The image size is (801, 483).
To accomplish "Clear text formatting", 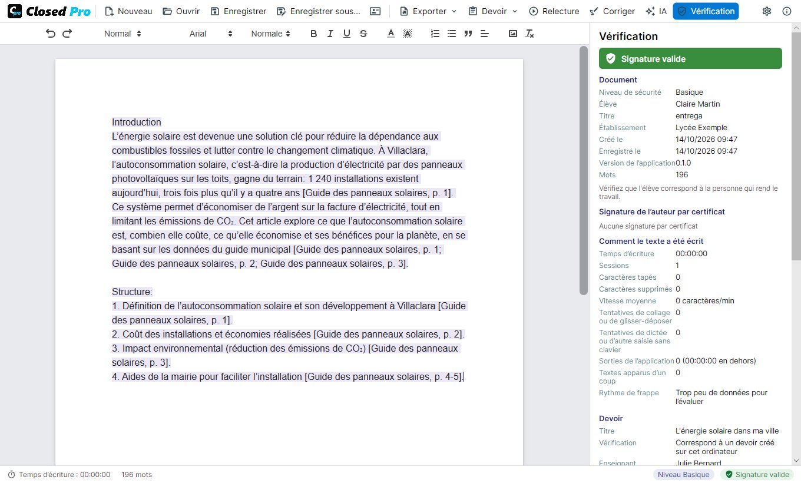I will point(529,34).
